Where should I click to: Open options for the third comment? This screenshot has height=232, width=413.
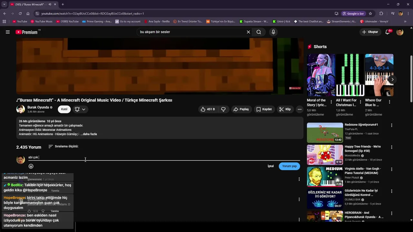(x=299, y=219)
